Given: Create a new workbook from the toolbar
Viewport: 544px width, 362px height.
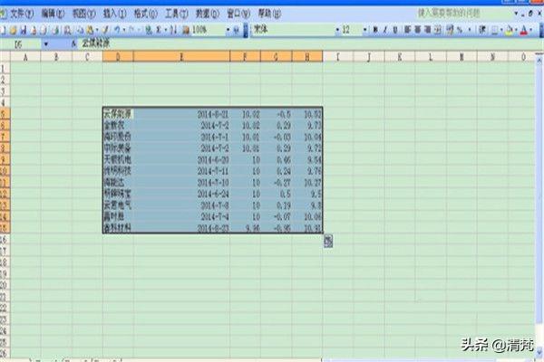Looking at the screenshot, I should coord(3,30).
